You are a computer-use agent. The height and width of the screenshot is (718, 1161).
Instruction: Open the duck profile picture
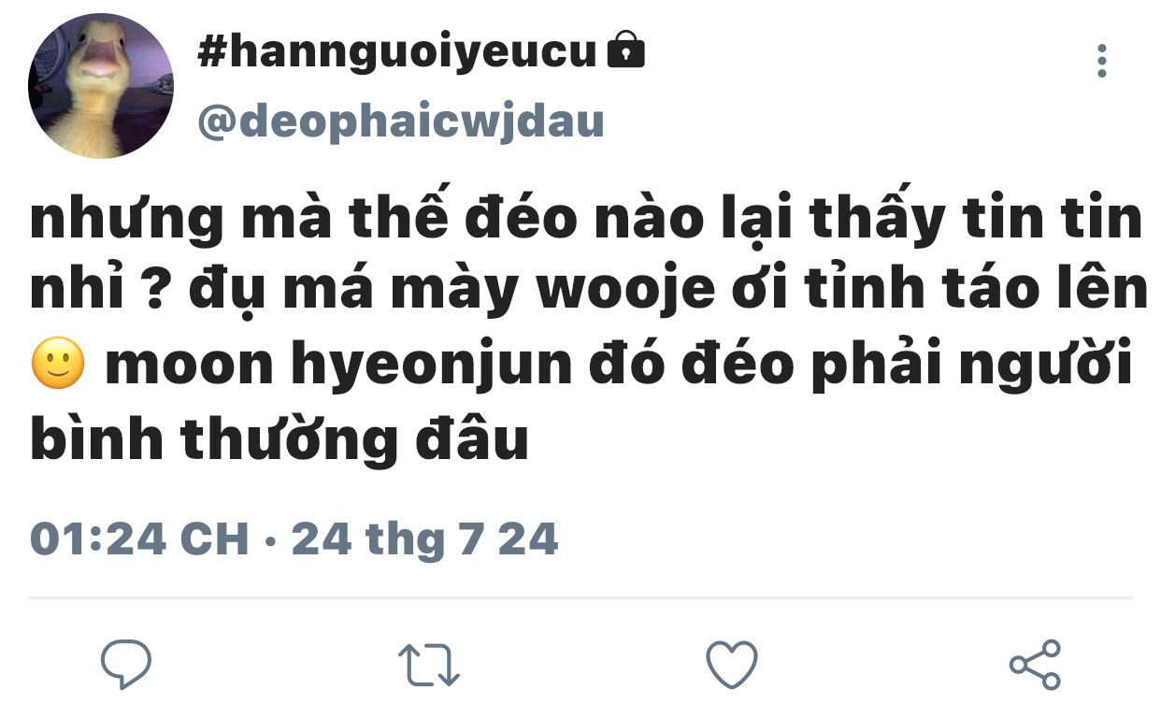coord(101,86)
